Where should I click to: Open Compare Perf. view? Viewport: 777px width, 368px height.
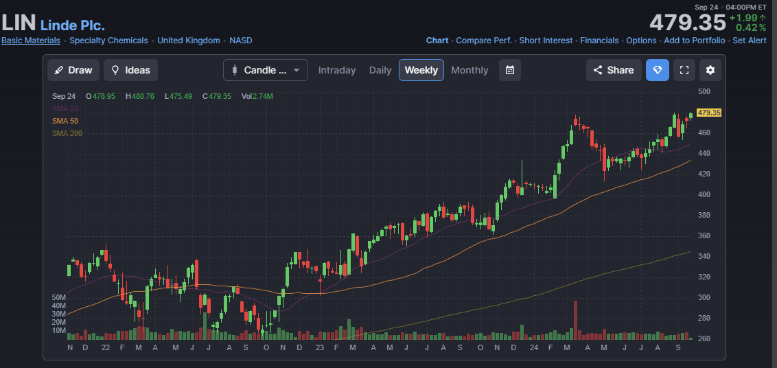(484, 41)
